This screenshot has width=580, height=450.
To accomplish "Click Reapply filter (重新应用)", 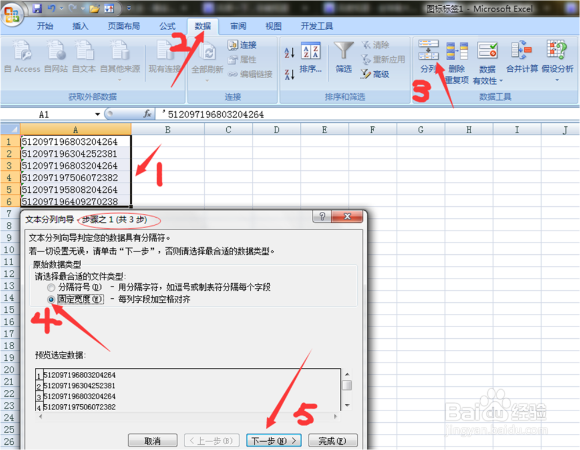I will 383,59.
